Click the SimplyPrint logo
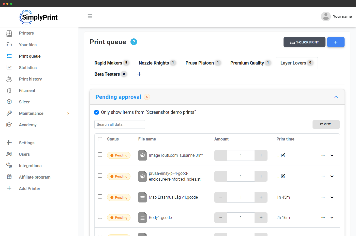Viewport: 356px width, 236px height. pyautogui.click(x=38, y=17)
